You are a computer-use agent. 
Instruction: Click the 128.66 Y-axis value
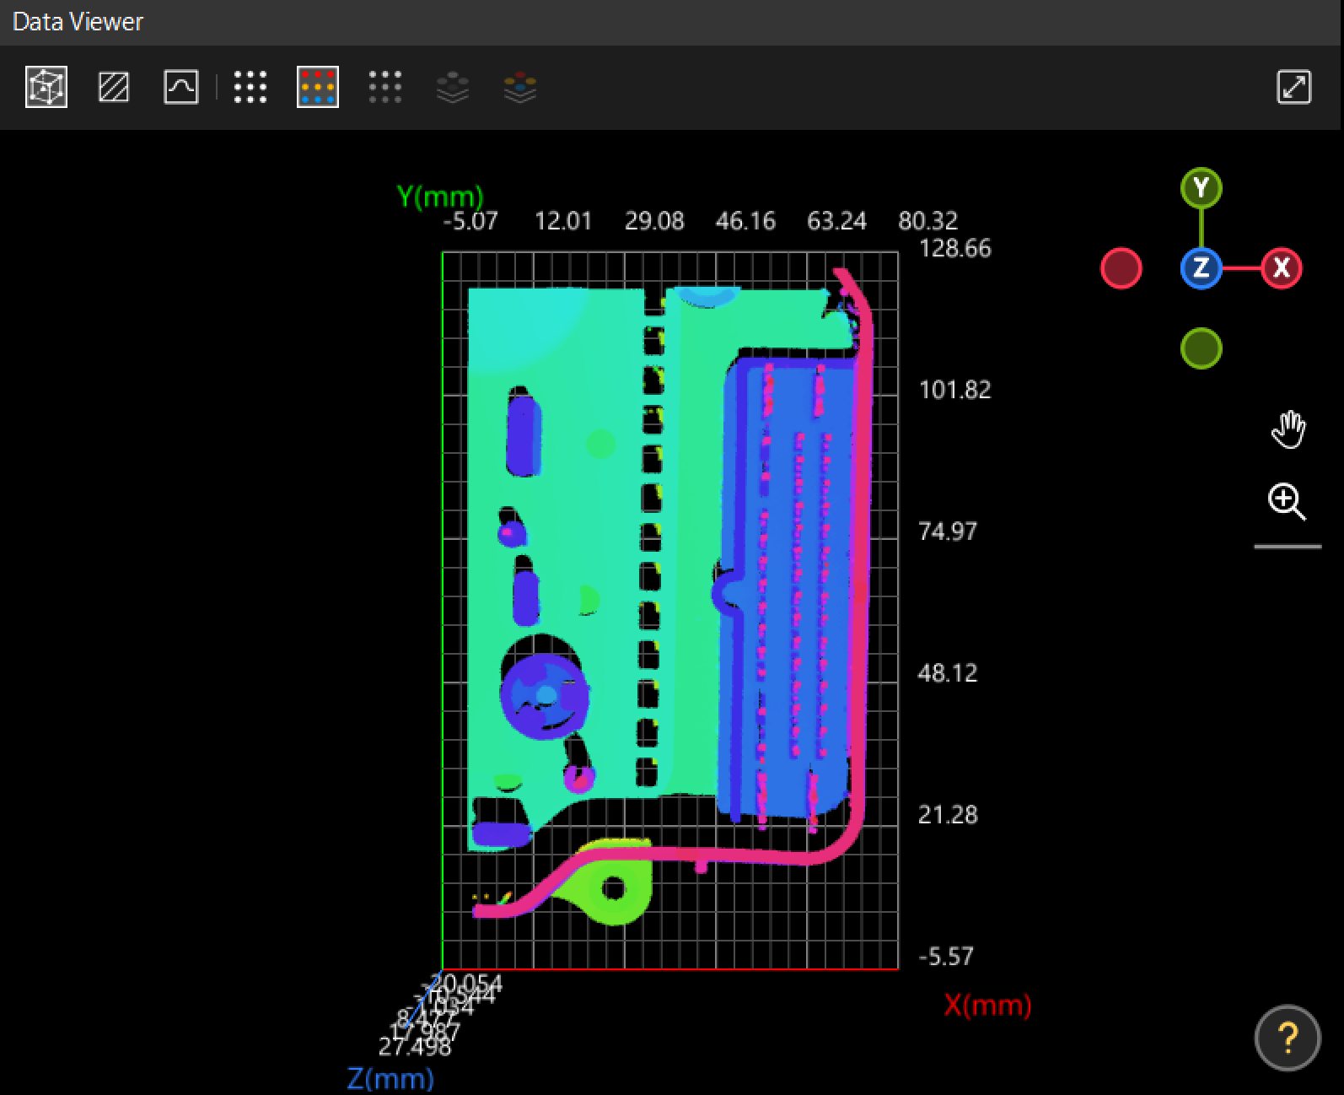954,249
